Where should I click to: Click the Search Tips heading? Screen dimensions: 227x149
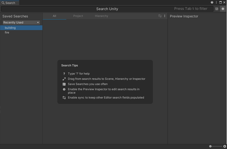pos(70,65)
